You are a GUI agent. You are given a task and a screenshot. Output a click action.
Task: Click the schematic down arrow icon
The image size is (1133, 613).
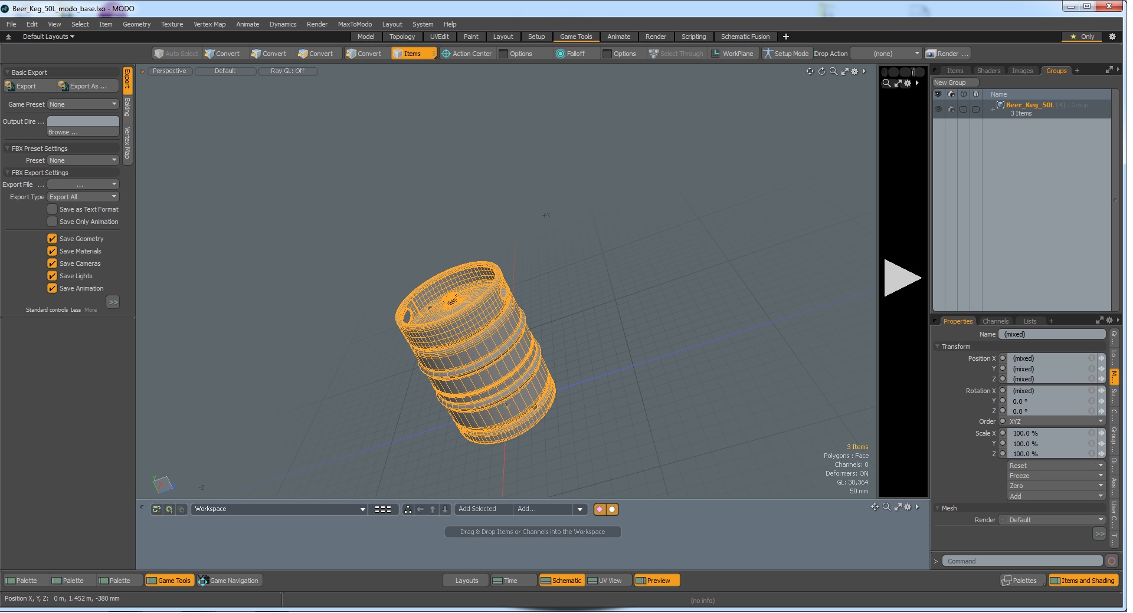[x=445, y=509]
